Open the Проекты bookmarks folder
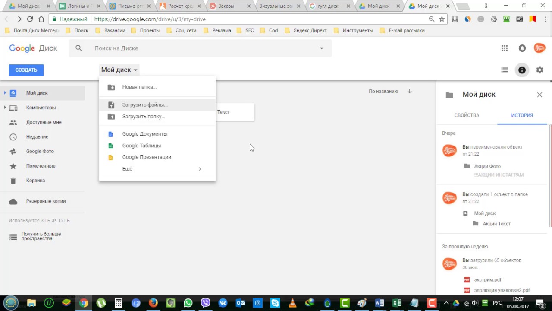This screenshot has width=552, height=311. [145, 30]
